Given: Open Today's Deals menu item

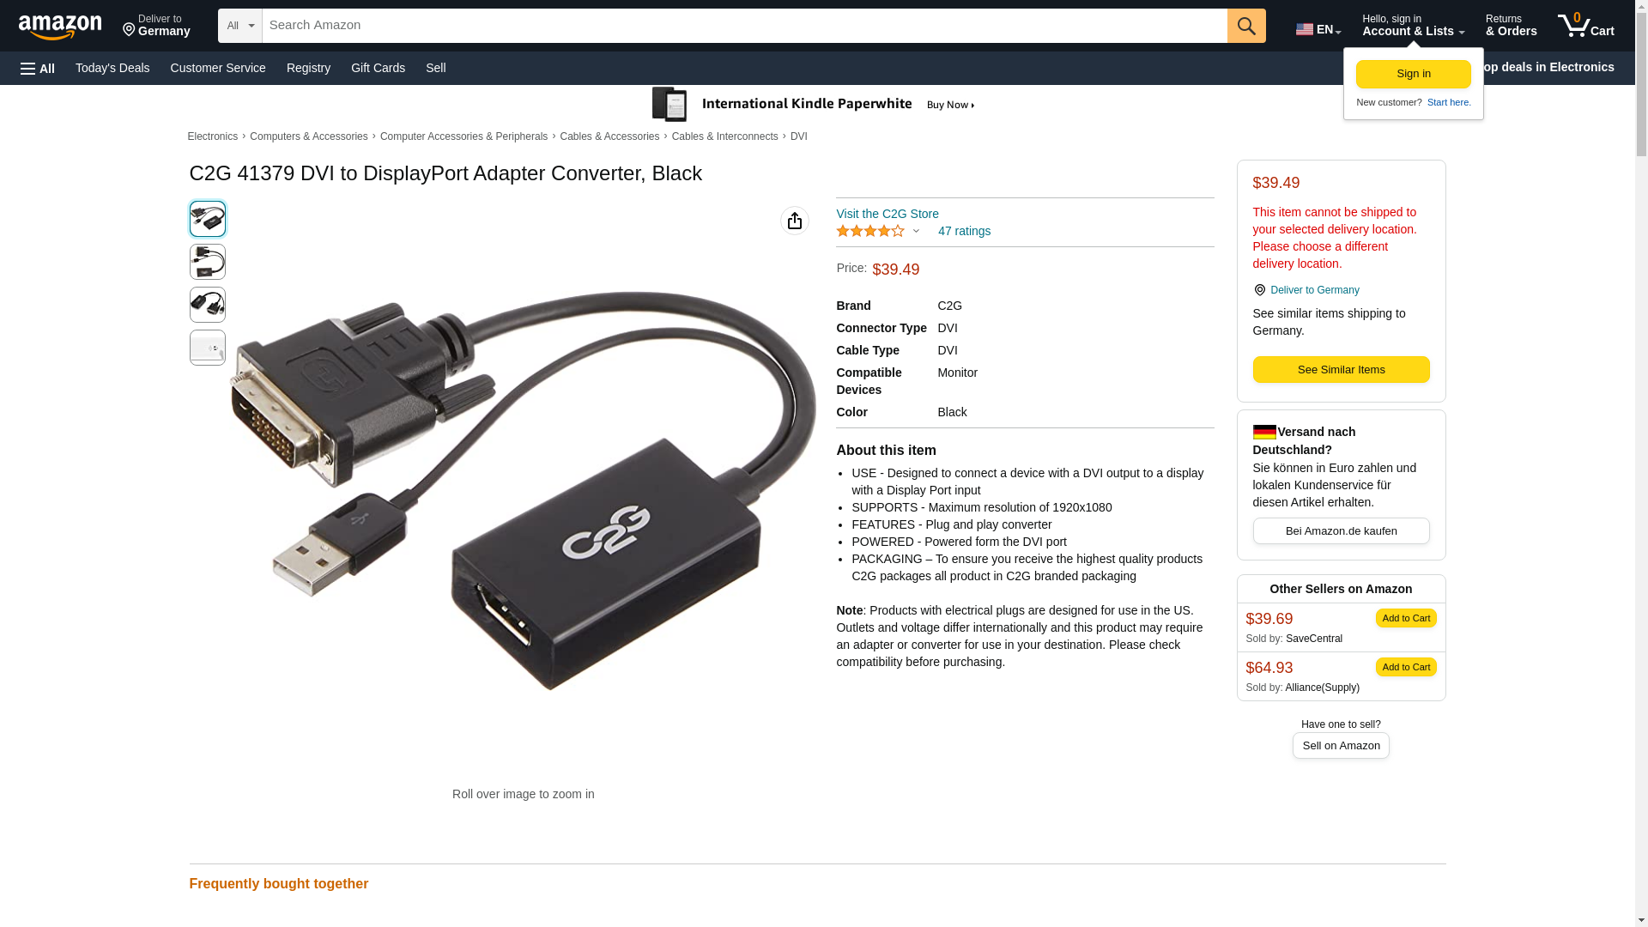Looking at the screenshot, I should pyautogui.click(x=112, y=68).
